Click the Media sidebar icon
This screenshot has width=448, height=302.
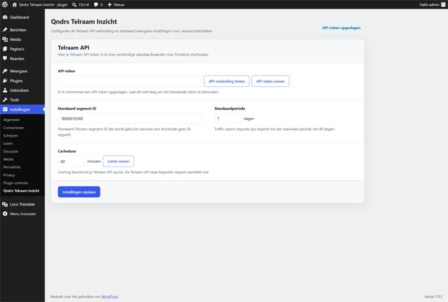(x=5, y=40)
